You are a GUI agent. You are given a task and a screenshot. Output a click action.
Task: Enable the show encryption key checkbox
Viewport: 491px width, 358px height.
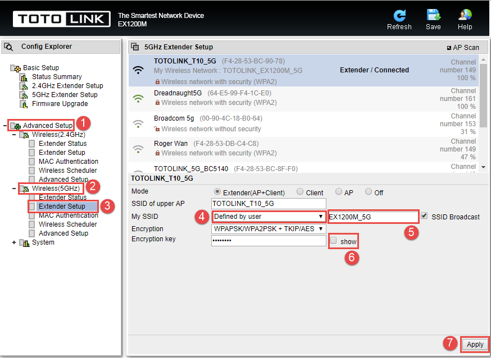tap(334, 240)
